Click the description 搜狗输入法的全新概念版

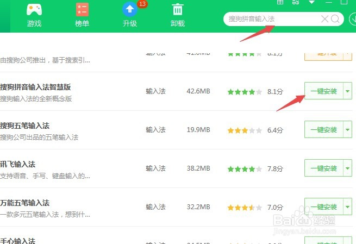(36, 99)
